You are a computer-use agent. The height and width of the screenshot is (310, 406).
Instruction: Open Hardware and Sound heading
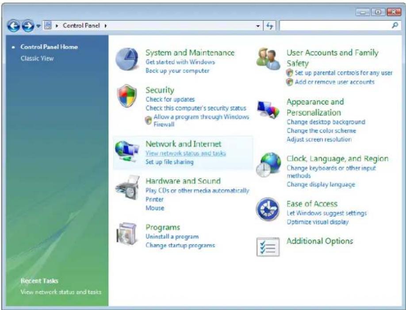(x=183, y=181)
